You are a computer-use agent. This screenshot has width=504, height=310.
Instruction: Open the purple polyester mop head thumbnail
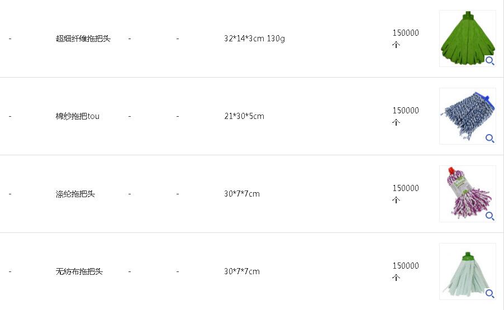464,192
